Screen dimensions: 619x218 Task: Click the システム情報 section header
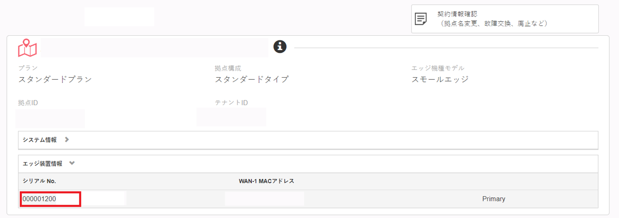click(x=308, y=140)
